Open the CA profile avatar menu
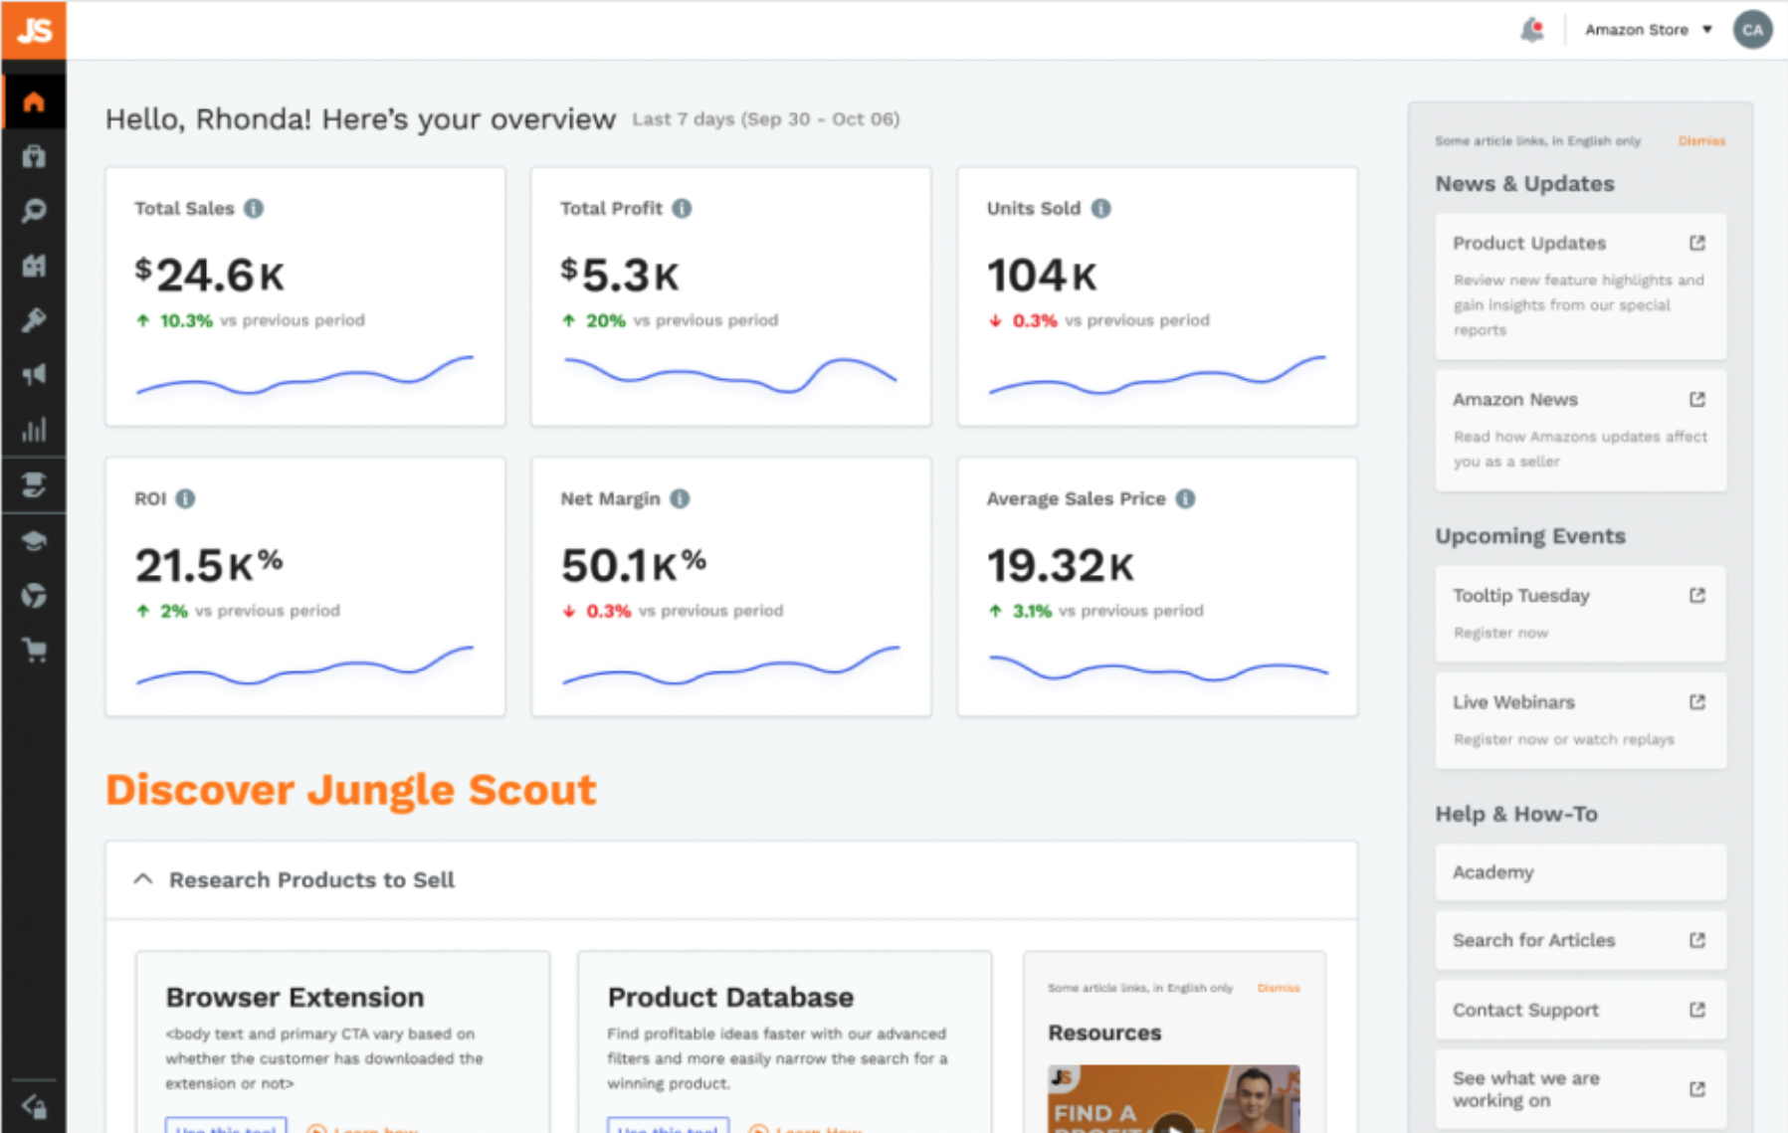Viewport: 1788px width, 1133px height. click(1752, 29)
